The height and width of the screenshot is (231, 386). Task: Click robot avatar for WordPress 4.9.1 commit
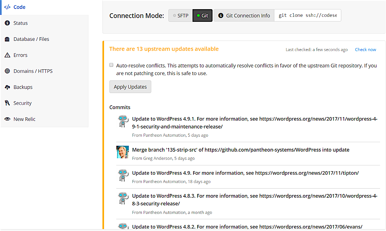click(123, 121)
